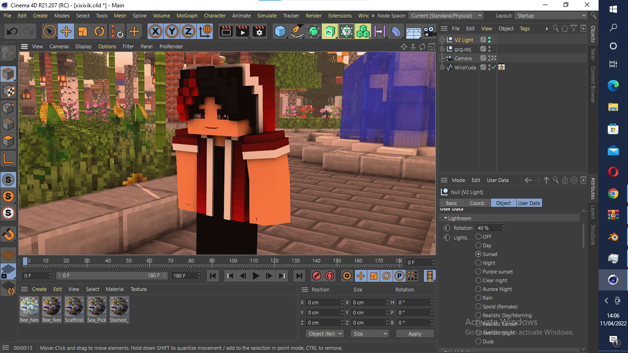This screenshot has width=628, height=353.
Task: Click the Floor environment icon
Action: pos(413,31)
